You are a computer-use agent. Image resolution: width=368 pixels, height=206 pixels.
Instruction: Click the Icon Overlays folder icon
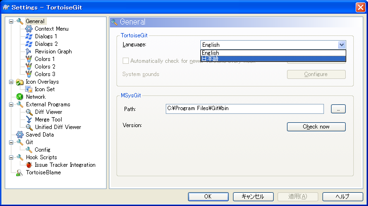(20, 82)
